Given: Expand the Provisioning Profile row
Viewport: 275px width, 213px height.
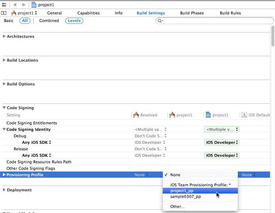Looking at the screenshot, I should tap(4, 175).
